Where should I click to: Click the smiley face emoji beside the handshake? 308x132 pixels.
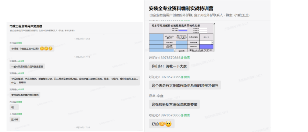coord(168,124)
